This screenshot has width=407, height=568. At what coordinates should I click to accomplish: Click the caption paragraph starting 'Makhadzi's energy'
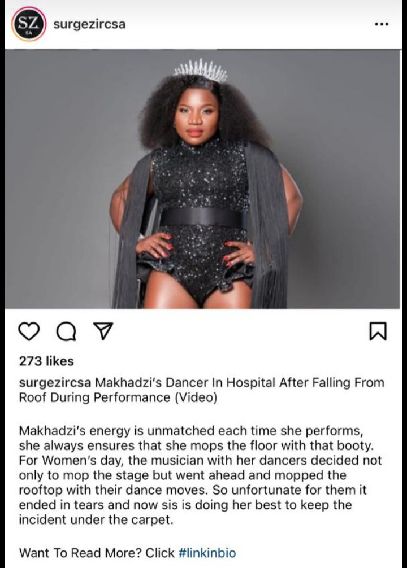point(200,475)
